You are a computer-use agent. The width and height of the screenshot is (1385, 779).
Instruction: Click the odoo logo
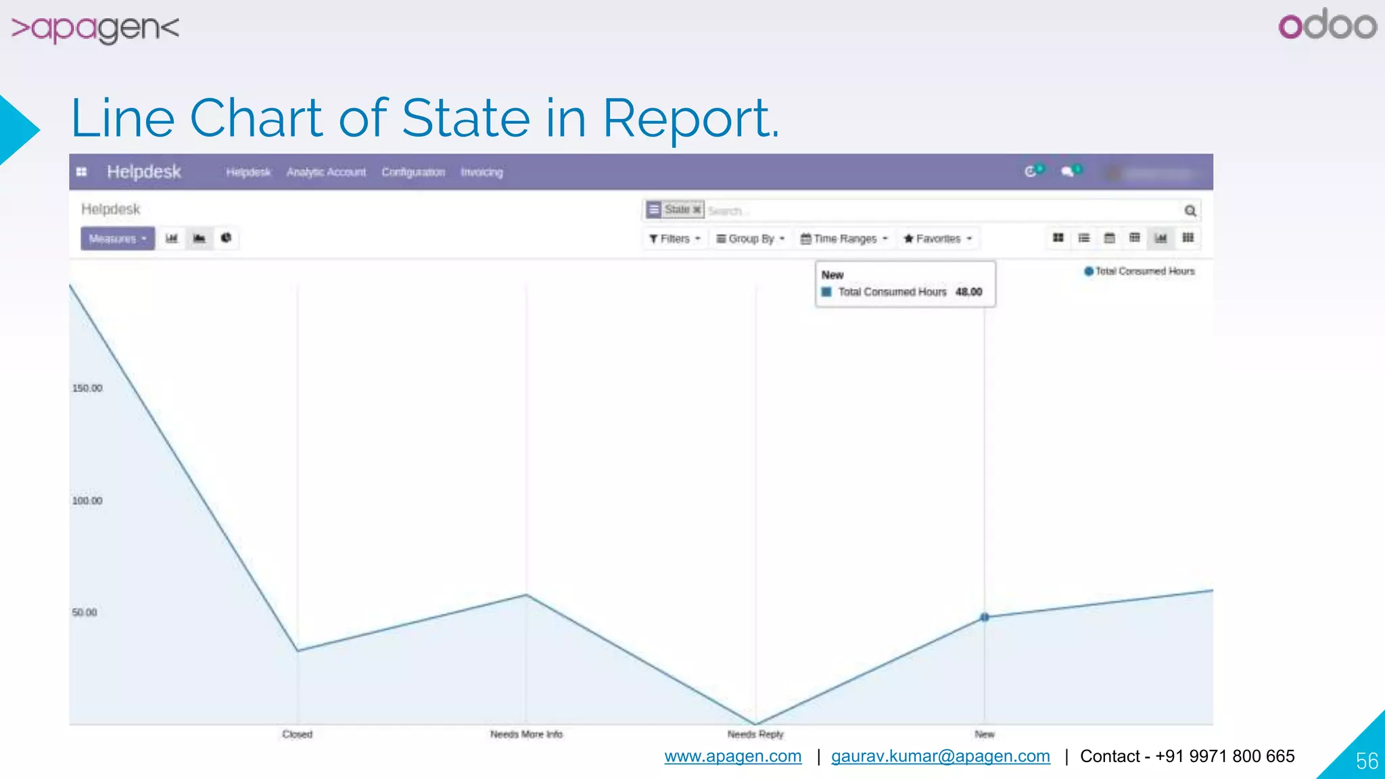[1328, 24]
